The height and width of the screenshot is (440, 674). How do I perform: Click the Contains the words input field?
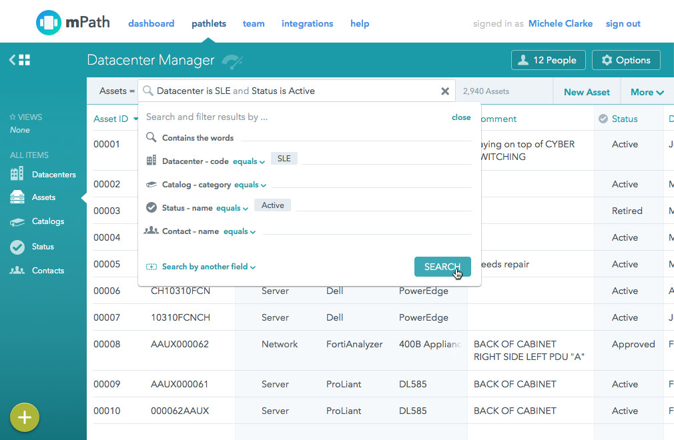[354, 137]
